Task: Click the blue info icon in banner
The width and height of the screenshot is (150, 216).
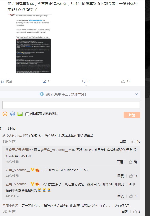Action: coord(42,94)
